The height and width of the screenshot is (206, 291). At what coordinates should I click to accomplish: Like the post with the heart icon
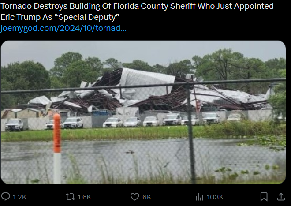click(135, 197)
